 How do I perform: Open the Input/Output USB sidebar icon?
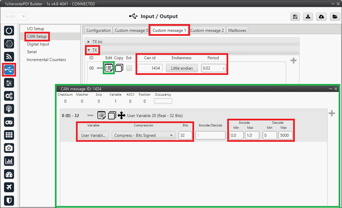click(x=9, y=70)
